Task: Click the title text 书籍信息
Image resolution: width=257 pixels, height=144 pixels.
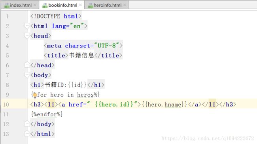Action: coord(81,55)
